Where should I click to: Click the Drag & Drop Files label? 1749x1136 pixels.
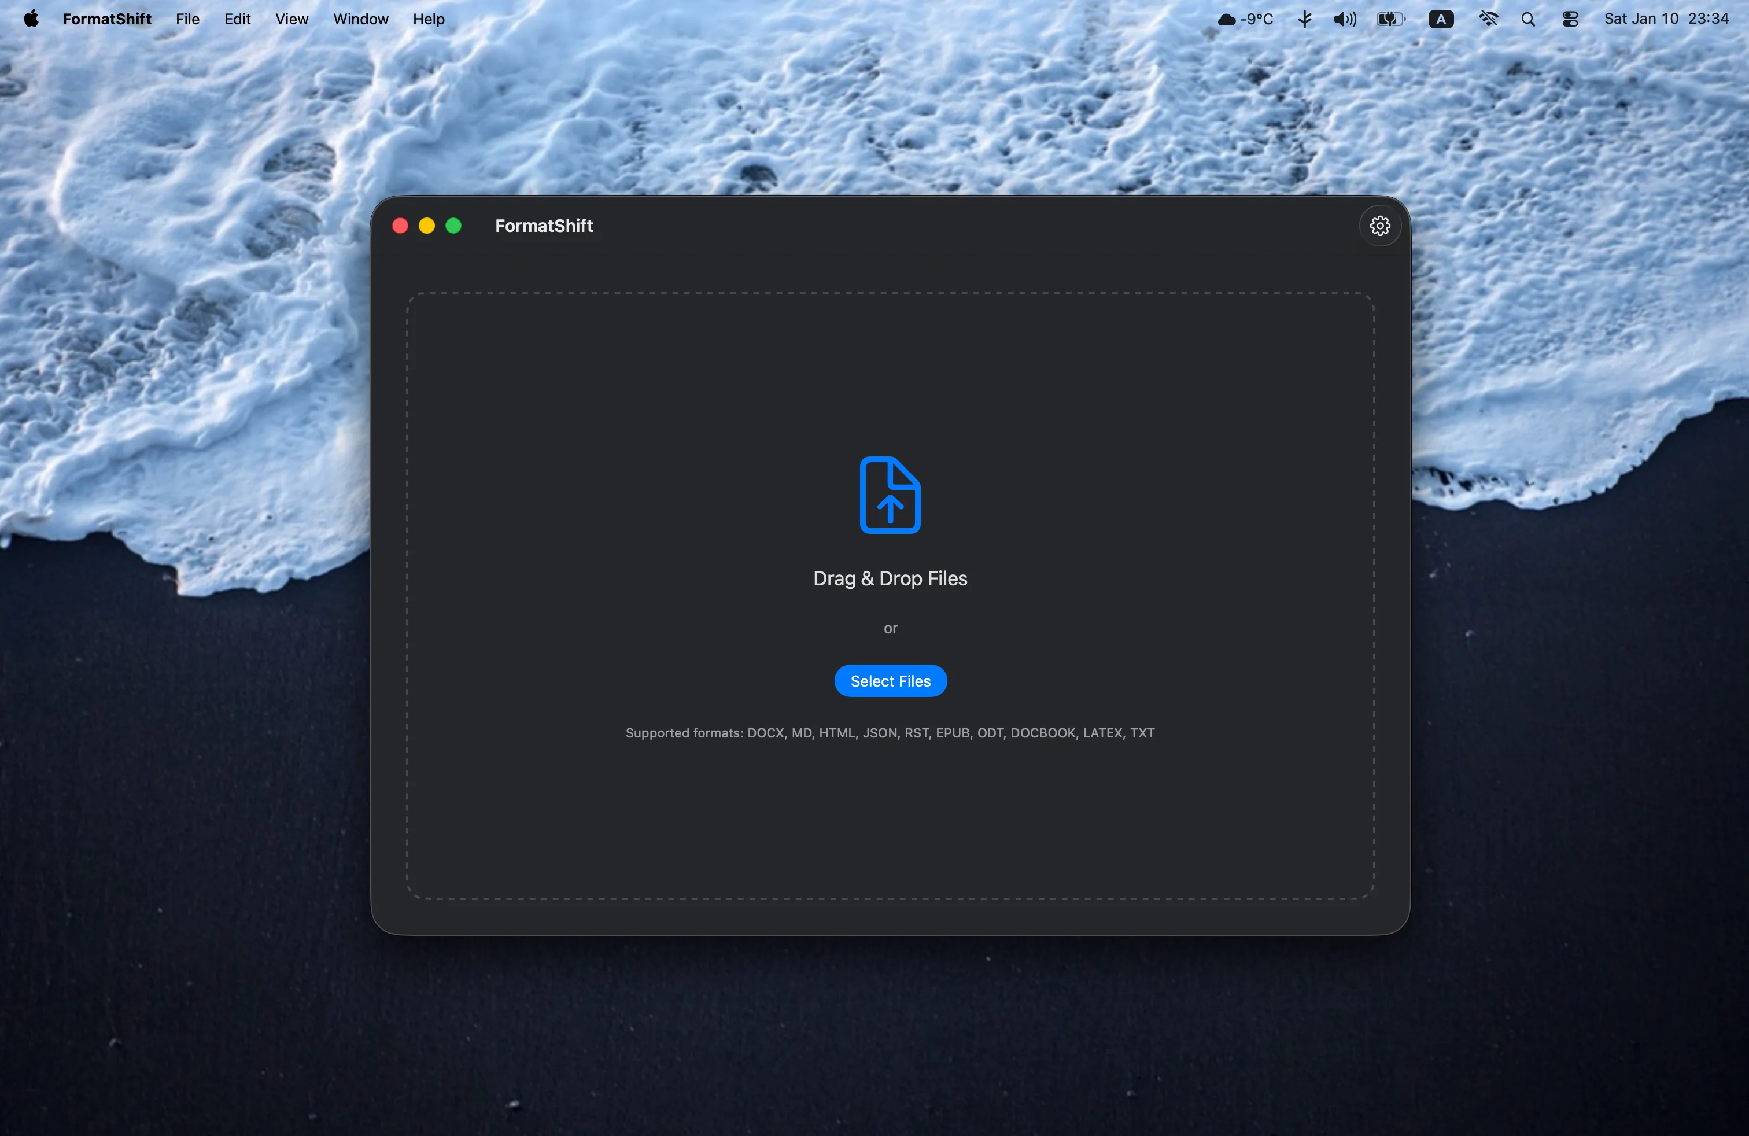pos(890,578)
